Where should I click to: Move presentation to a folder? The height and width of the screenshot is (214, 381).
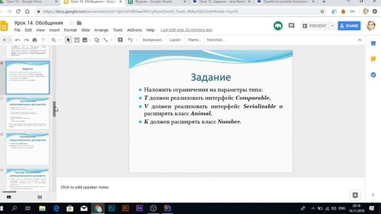(79, 23)
